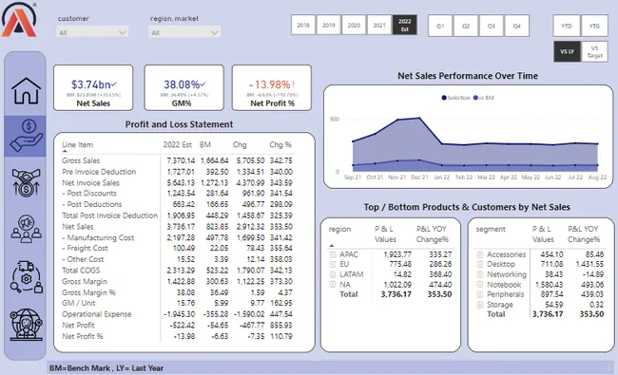The height and width of the screenshot is (375, 618).
Task: Select the Net Profit % line item
Action: click(83, 336)
